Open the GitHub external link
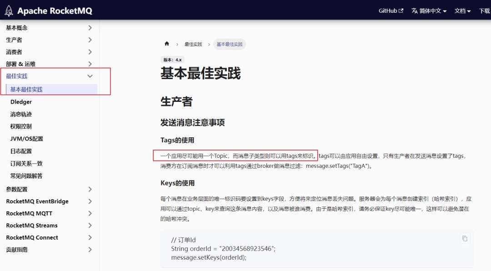Screen dimensions: 491x271 click(x=391, y=10)
